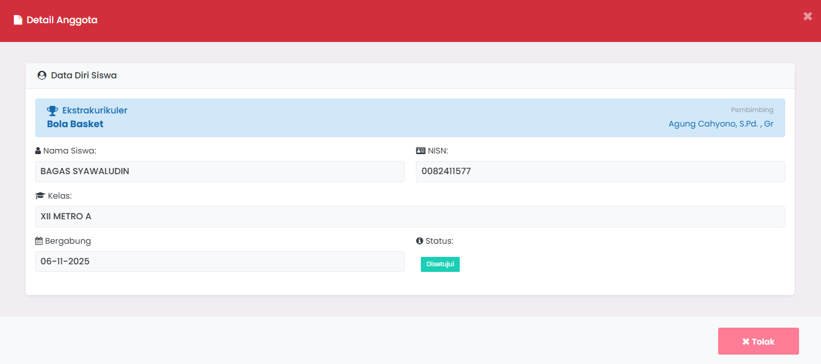The width and height of the screenshot is (821, 364).
Task: Click pembimbing name Agung Cahyono, S.Pd., Gr
Action: (x=721, y=124)
